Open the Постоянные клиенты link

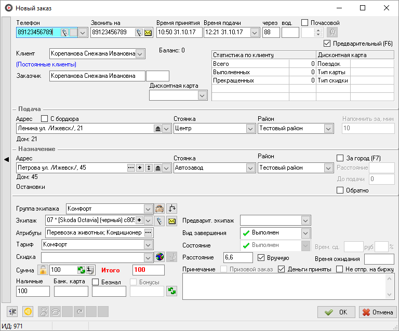[46, 65]
